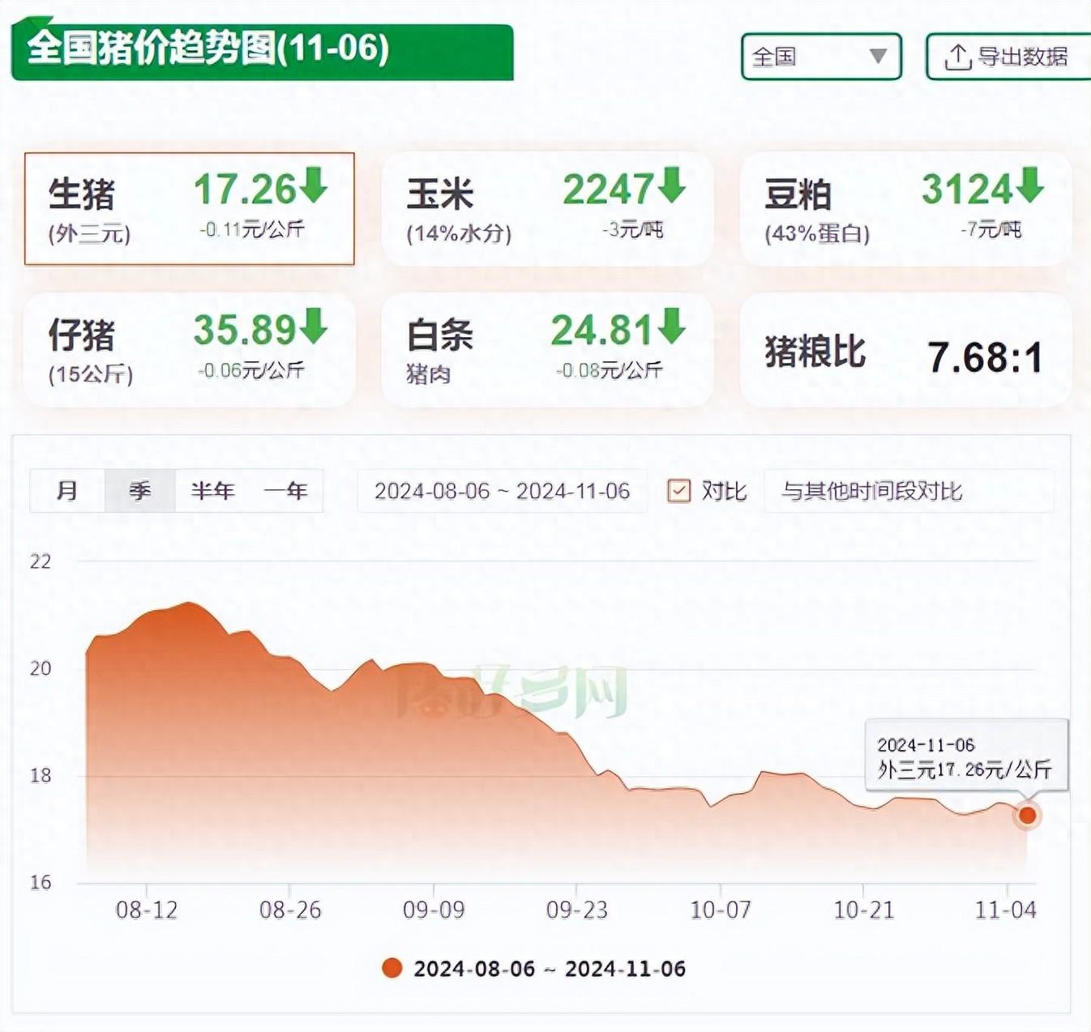The width and height of the screenshot is (1091, 1032).
Task: Switch to the 月 time range tab
Action: pos(67,491)
